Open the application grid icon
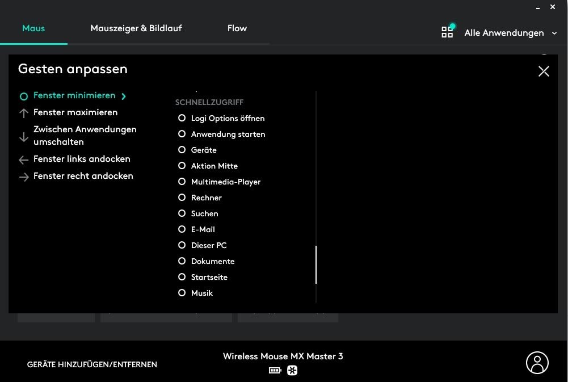 click(447, 32)
